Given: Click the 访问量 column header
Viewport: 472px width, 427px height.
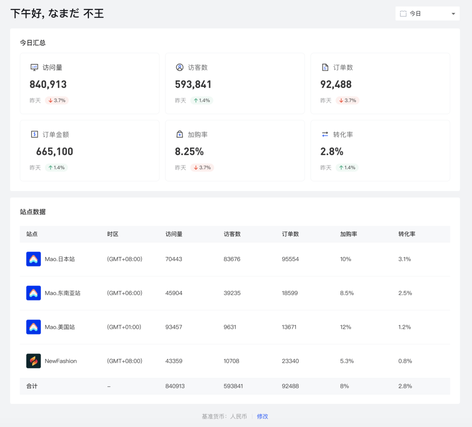Looking at the screenshot, I should coord(174,234).
